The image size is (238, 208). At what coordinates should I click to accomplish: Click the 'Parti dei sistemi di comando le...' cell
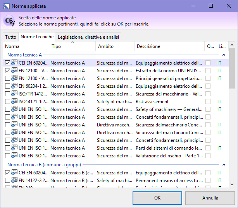[169, 148]
